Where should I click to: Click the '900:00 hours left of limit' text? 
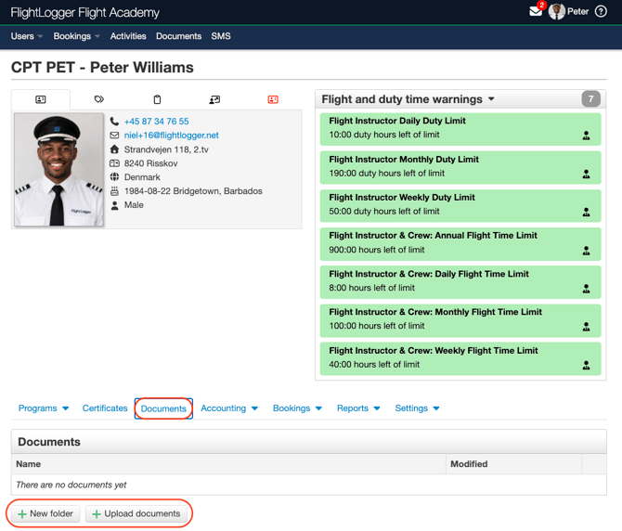(377, 250)
